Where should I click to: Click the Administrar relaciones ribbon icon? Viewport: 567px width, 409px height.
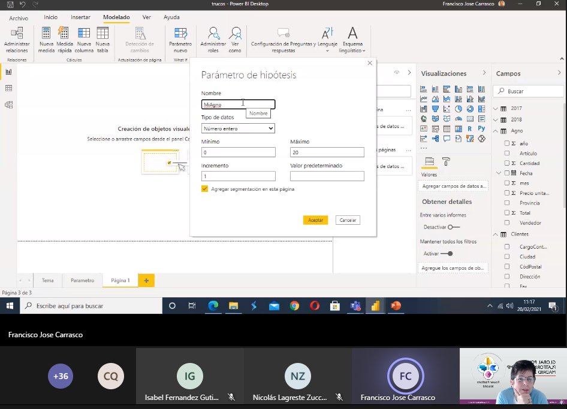[x=17, y=40]
